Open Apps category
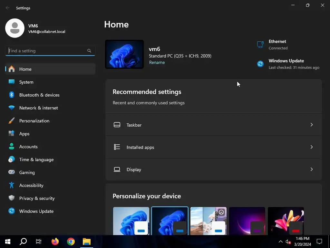 pyautogui.click(x=50, y=134)
